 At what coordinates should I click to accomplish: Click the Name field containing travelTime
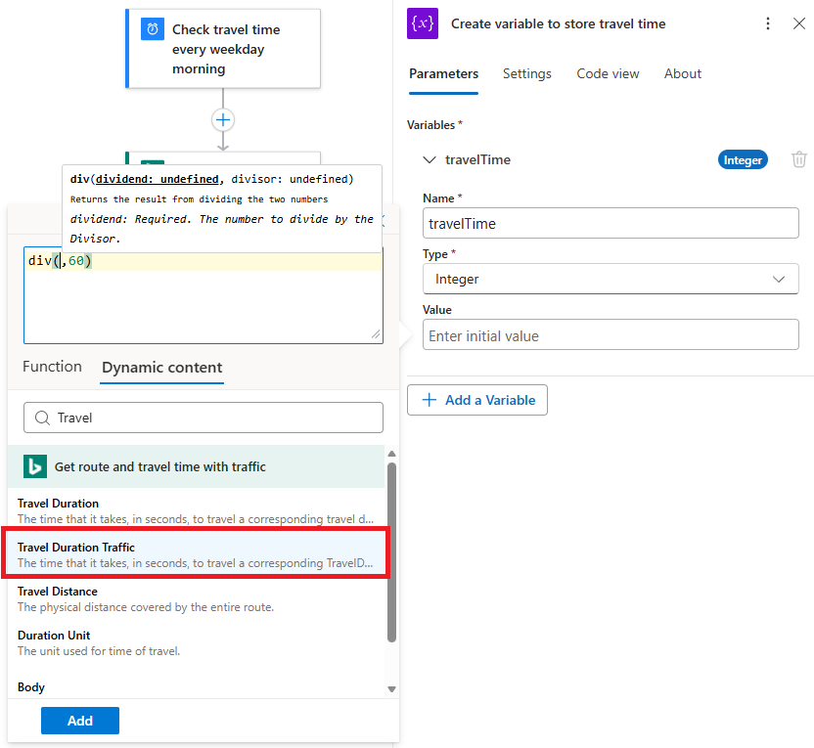tap(610, 223)
